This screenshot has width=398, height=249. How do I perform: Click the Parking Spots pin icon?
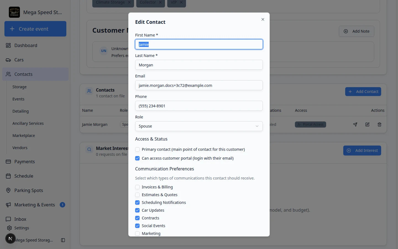pos(8,190)
